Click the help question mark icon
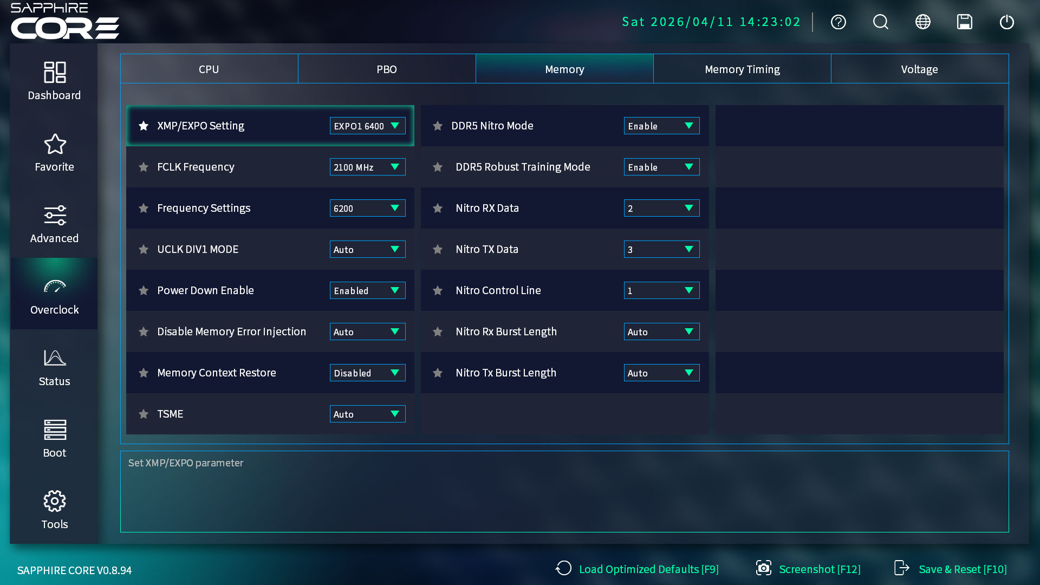 [x=838, y=22]
